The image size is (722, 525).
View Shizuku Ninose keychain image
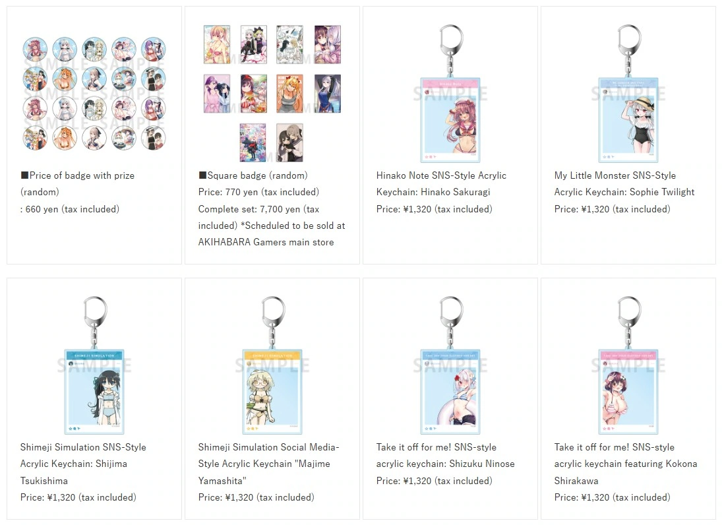click(x=450, y=365)
